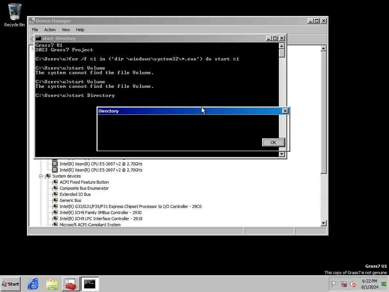Click the processor icon of the first visible Xeon entry
The image size is (389, 292).
point(55,164)
